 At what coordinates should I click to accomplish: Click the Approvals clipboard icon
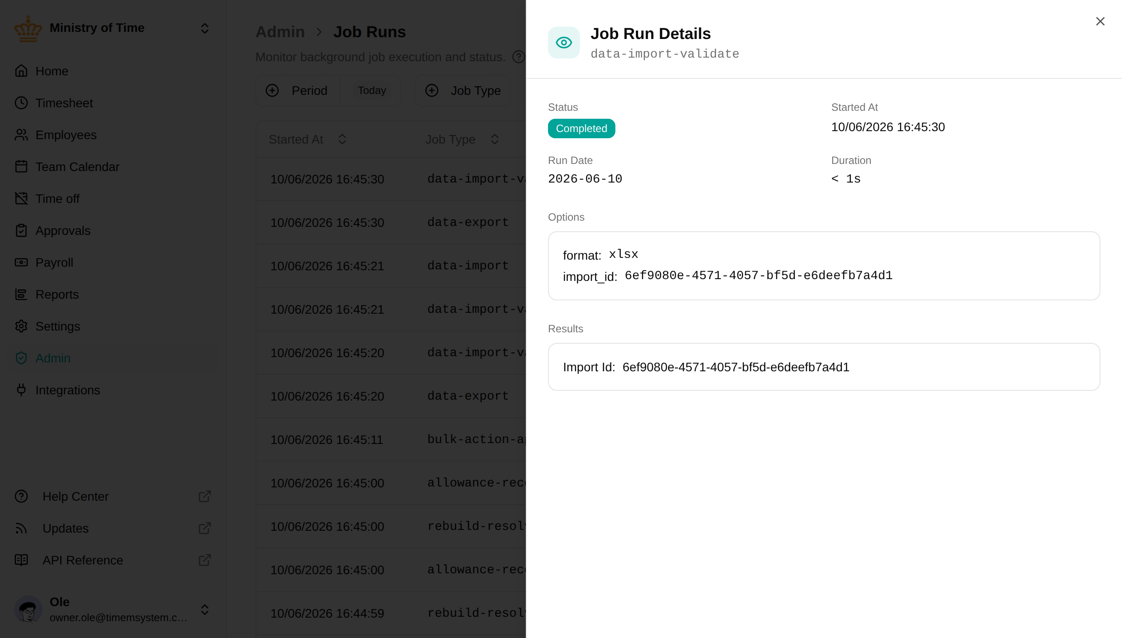[21, 230]
